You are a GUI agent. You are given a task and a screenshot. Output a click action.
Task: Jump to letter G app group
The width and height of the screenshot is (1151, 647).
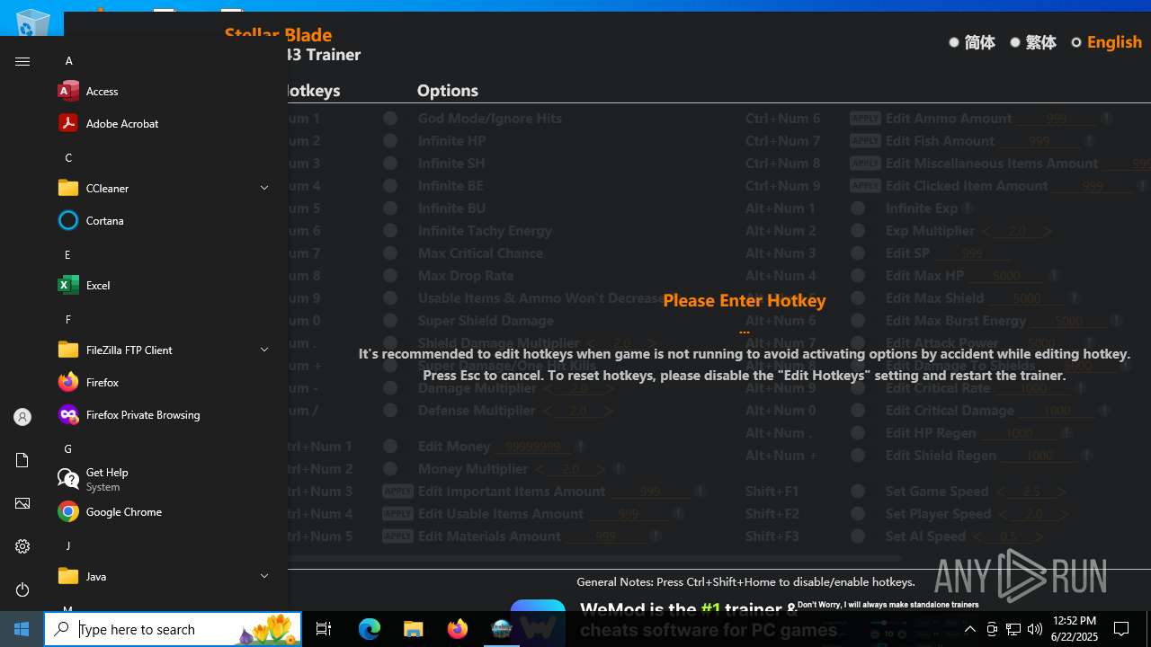point(68,449)
